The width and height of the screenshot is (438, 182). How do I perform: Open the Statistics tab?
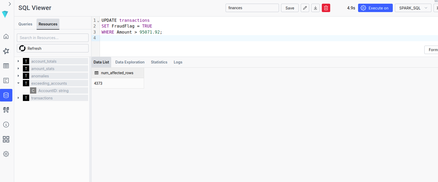point(159,62)
